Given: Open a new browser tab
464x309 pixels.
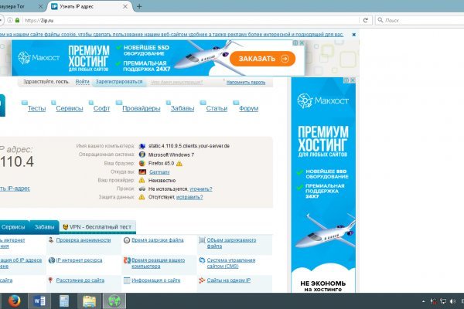Looking at the screenshot, I should point(139,6).
